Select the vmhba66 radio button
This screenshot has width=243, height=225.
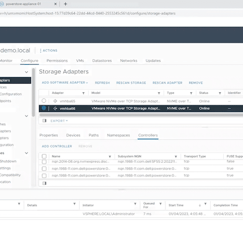pos(44,108)
